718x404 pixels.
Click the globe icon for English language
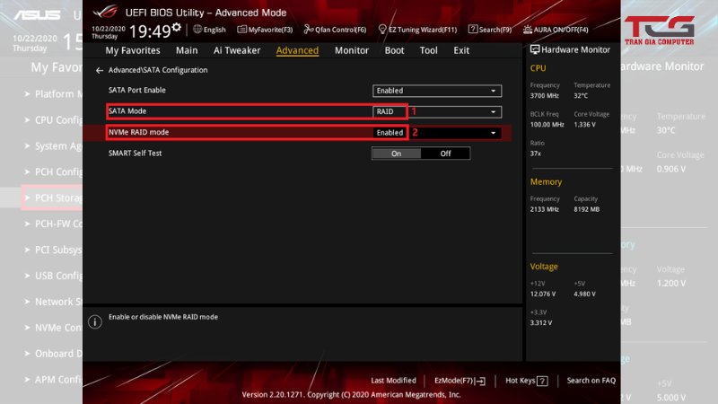coord(197,30)
